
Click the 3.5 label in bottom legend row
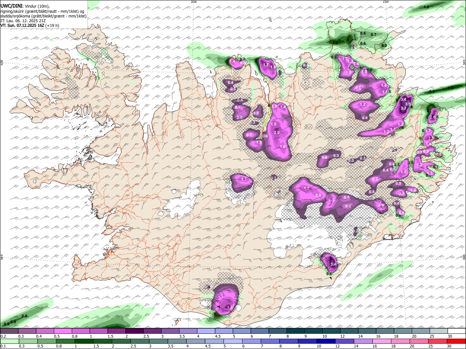click(171, 346)
